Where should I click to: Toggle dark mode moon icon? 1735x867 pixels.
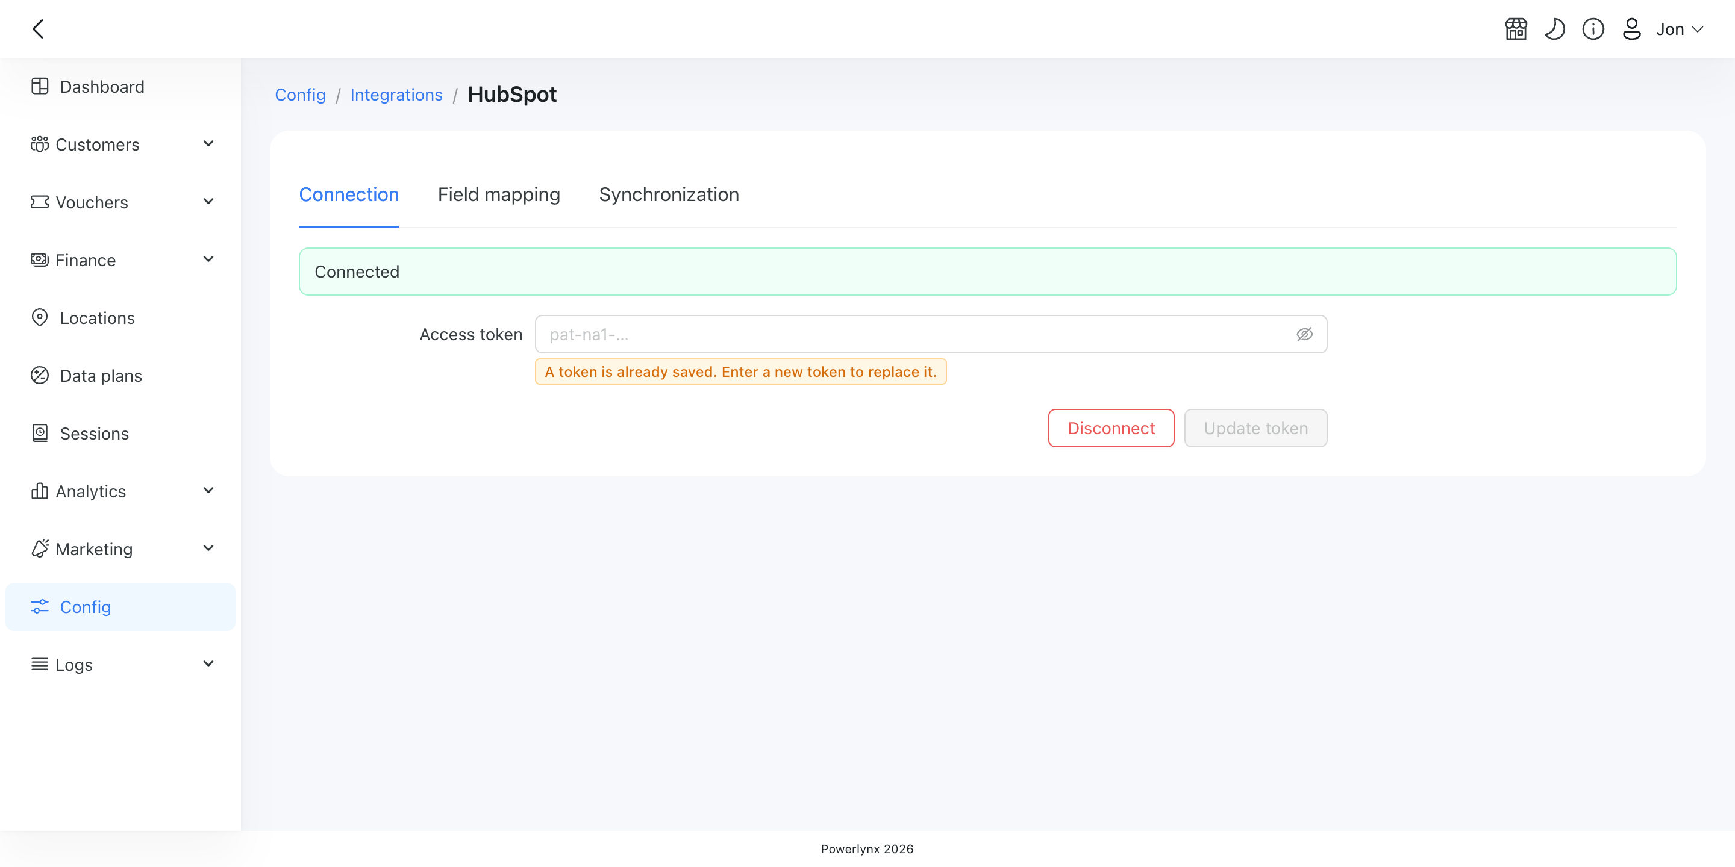pos(1554,29)
